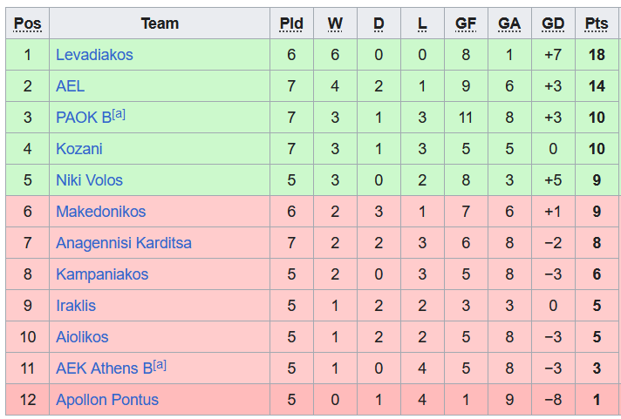
Task: Open the Levadiakos team link
Action: click(x=94, y=55)
